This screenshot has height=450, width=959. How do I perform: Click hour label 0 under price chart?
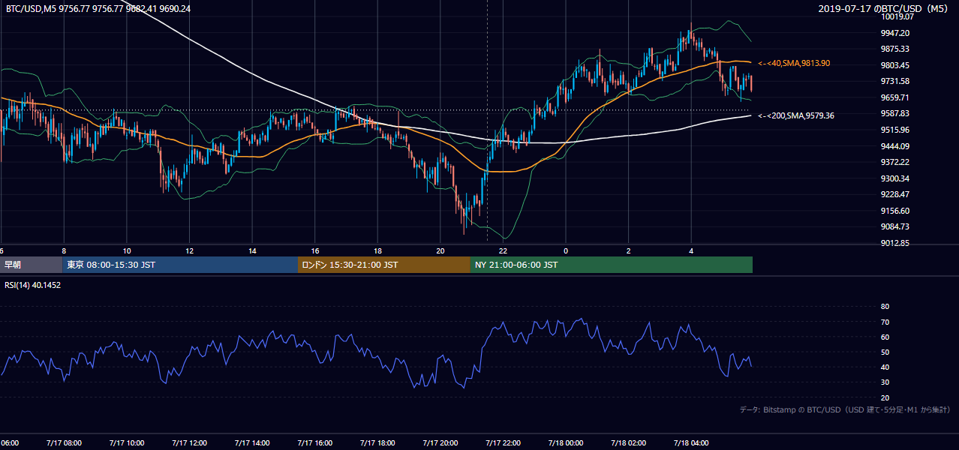pyautogui.click(x=566, y=251)
